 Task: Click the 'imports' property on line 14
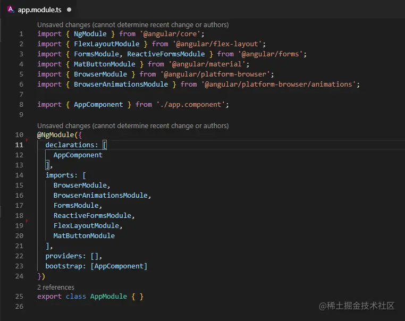pyautogui.click(x=60, y=175)
